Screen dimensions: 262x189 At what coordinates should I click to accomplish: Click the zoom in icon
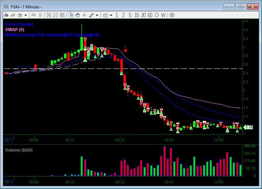pyautogui.click(x=49, y=15)
